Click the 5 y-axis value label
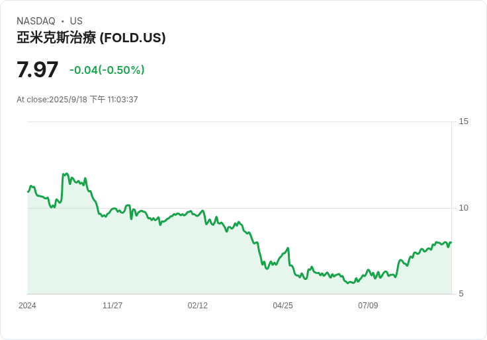The height and width of the screenshot is (340, 487). tap(461, 294)
